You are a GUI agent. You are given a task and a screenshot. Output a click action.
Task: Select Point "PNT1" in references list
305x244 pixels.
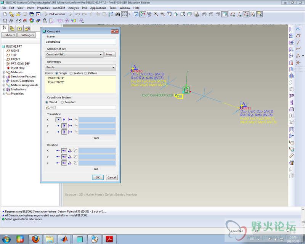56,78
